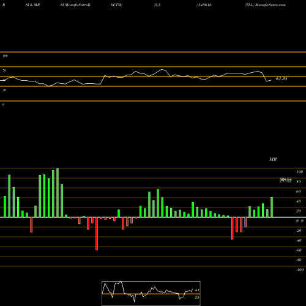Click the last green MR bar on the right

[x=272, y=207]
